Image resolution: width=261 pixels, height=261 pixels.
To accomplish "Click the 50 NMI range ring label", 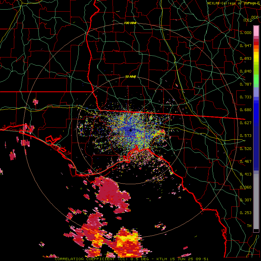I will point(130,77).
